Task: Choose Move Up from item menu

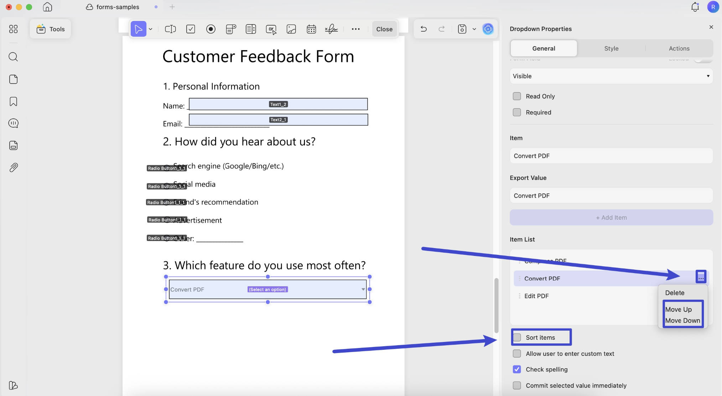Action: pos(678,309)
